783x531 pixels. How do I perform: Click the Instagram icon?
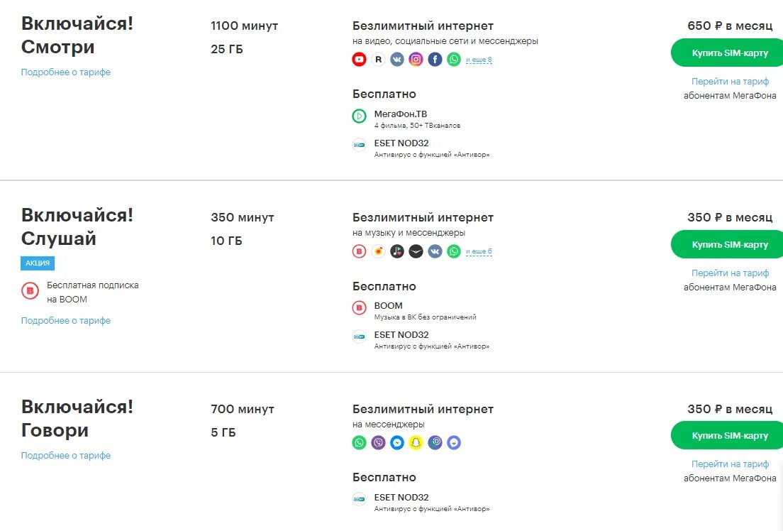click(x=416, y=60)
